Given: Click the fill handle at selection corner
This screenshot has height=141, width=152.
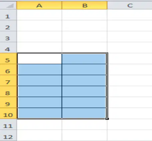Looking at the screenshot, I should [x=107, y=119].
